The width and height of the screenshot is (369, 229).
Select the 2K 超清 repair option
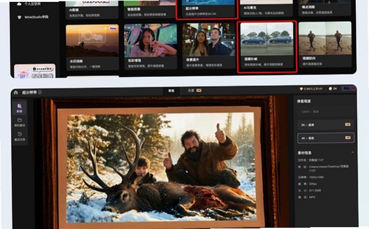pos(326,125)
